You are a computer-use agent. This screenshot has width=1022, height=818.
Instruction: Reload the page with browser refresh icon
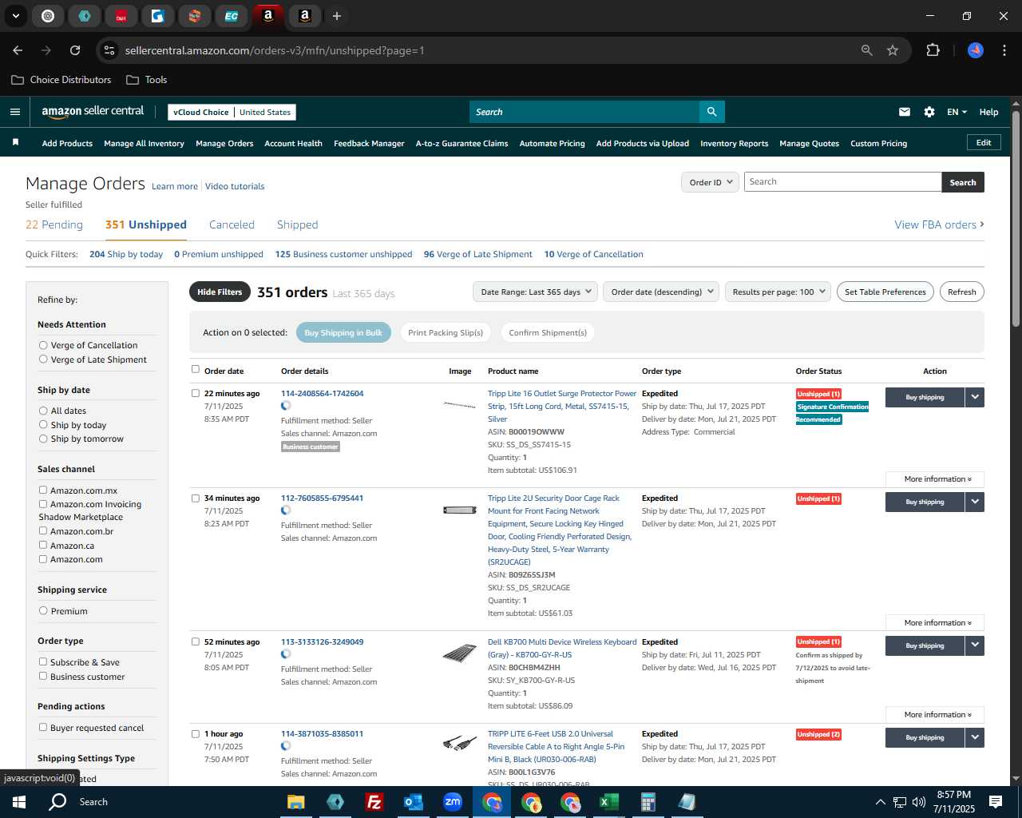(x=75, y=50)
